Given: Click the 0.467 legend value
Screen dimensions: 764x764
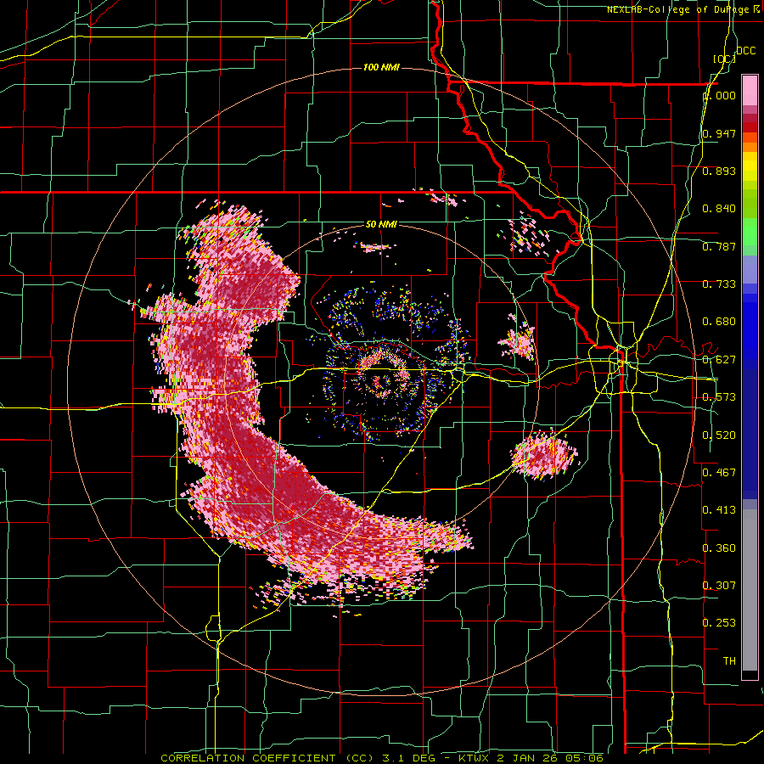Looking at the screenshot, I should pos(719,473).
